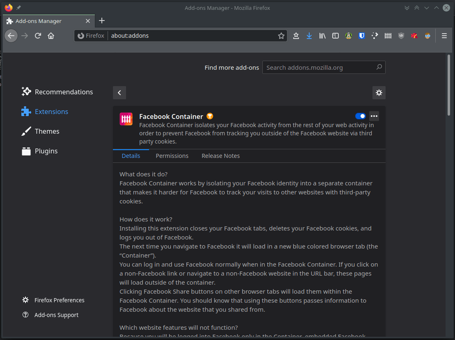
Task: Show the Downloads panel
Action: [x=309, y=36]
